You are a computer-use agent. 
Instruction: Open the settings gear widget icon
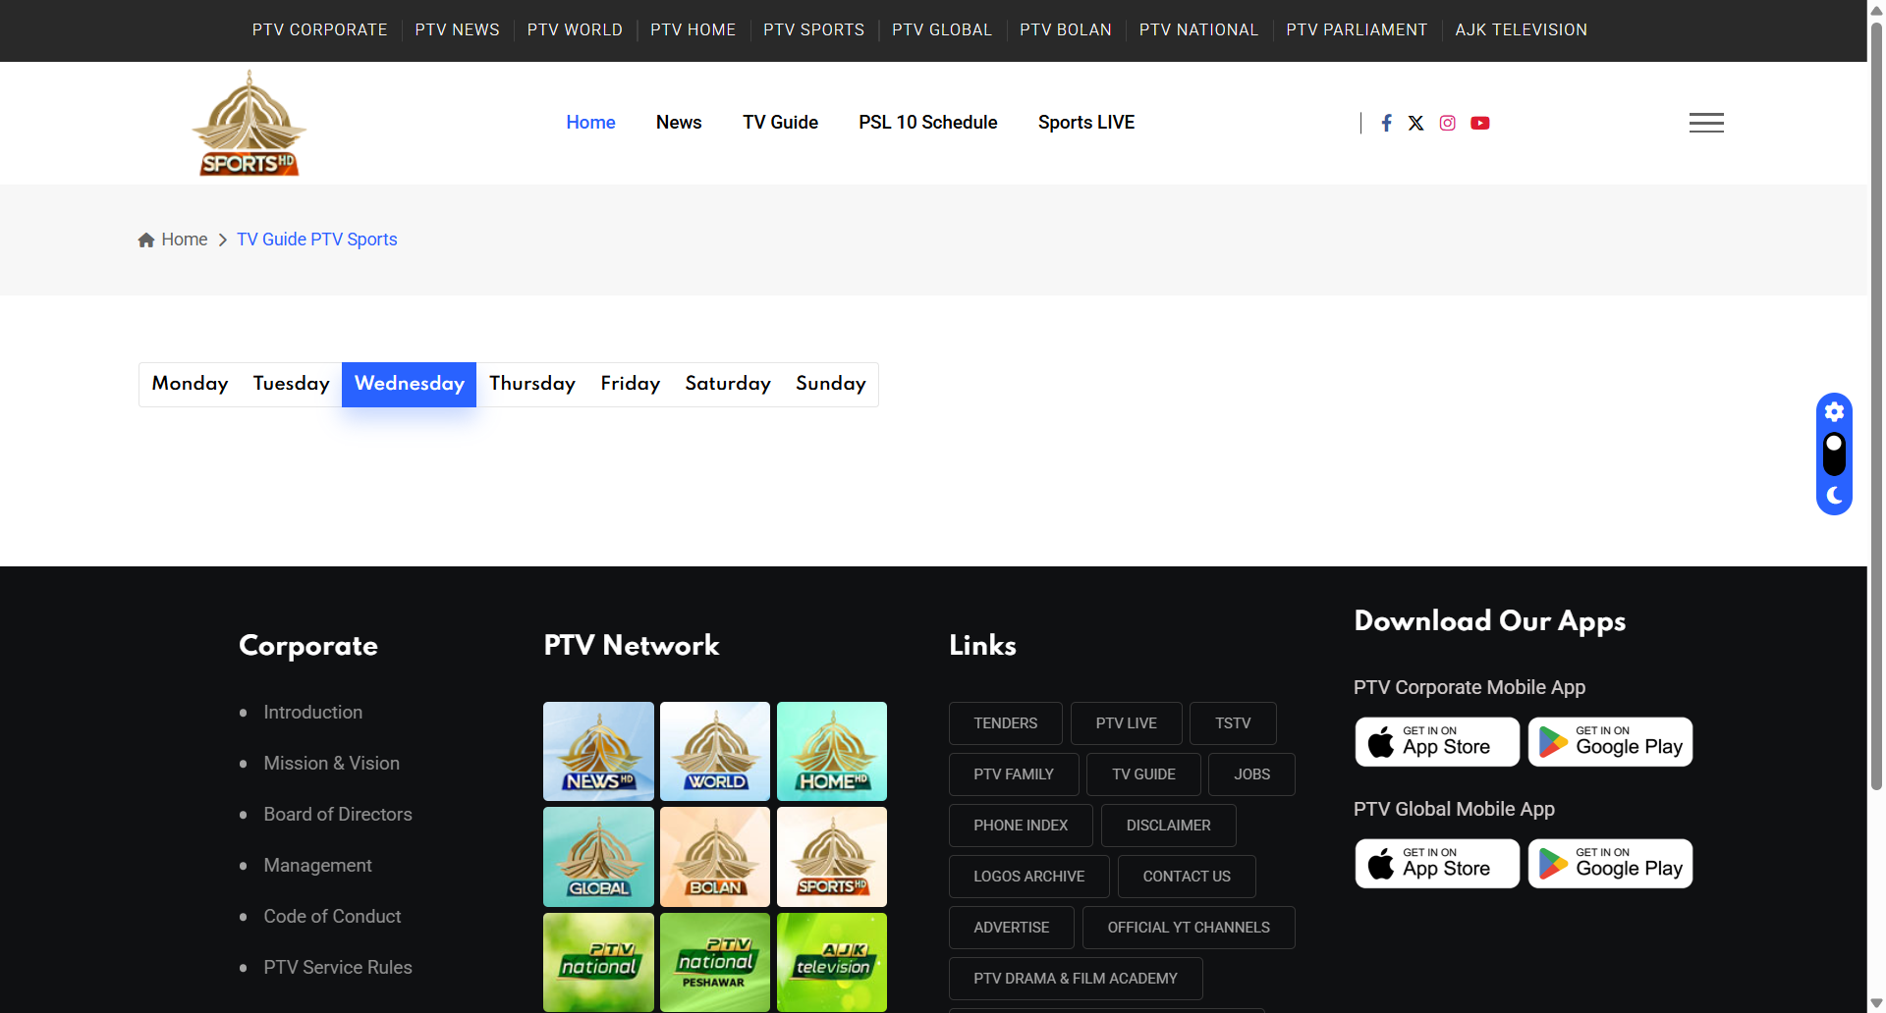coord(1834,411)
